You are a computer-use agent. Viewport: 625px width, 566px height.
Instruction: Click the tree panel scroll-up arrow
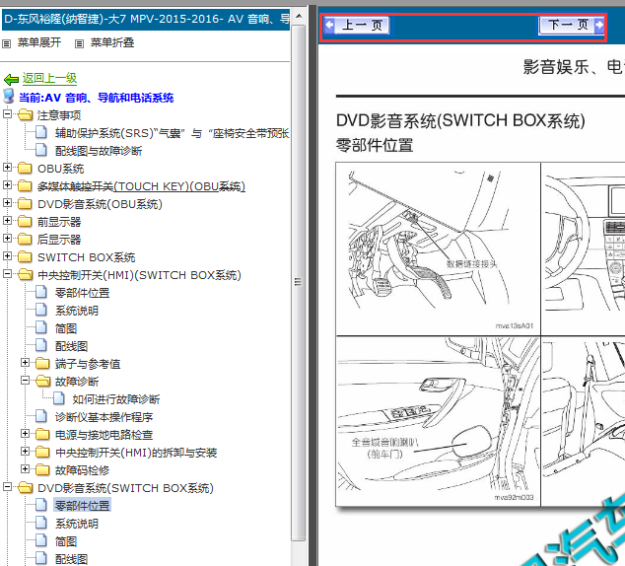pyautogui.click(x=298, y=17)
